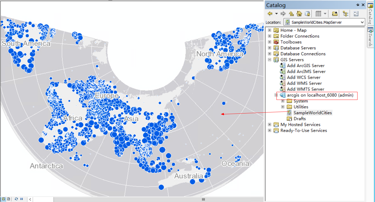Click the horizontal scrollbar left arrow
The image size is (375, 202).
coord(30,199)
